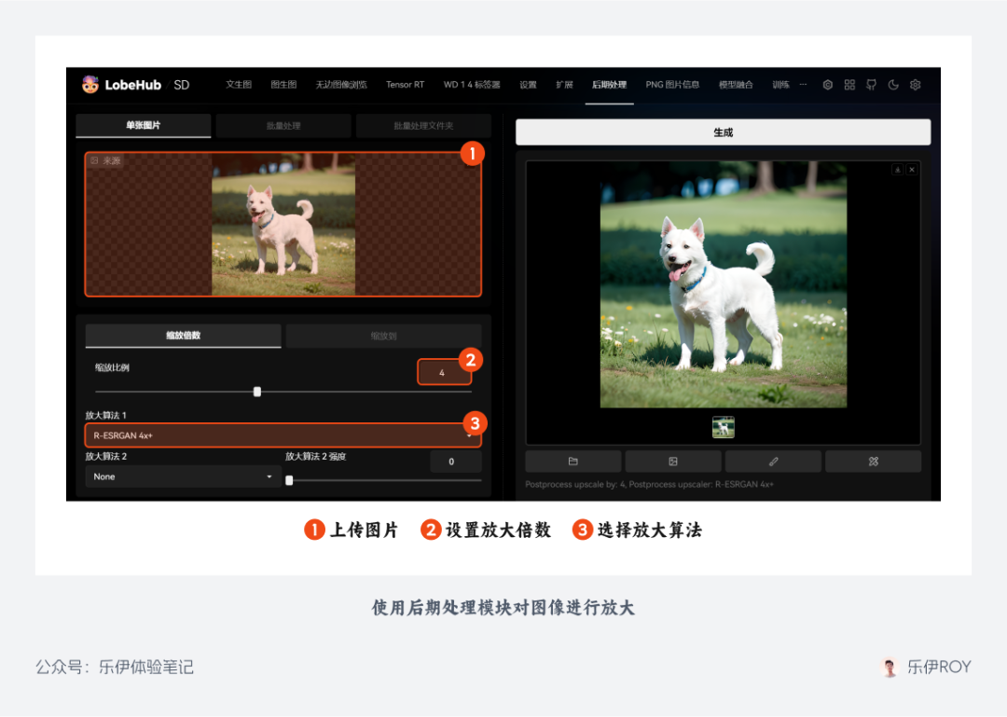Click the four-squares grid icon in header

(849, 85)
